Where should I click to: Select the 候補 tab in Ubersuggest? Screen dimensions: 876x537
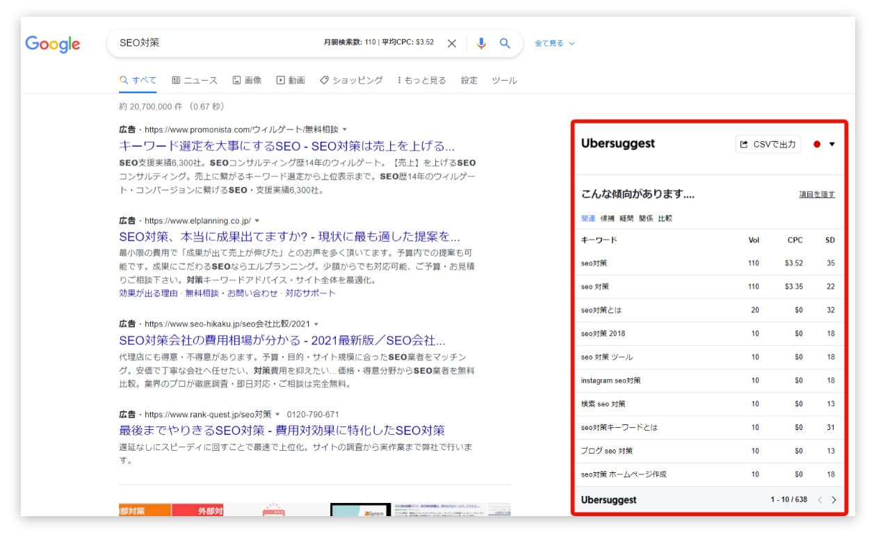tap(608, 218)
